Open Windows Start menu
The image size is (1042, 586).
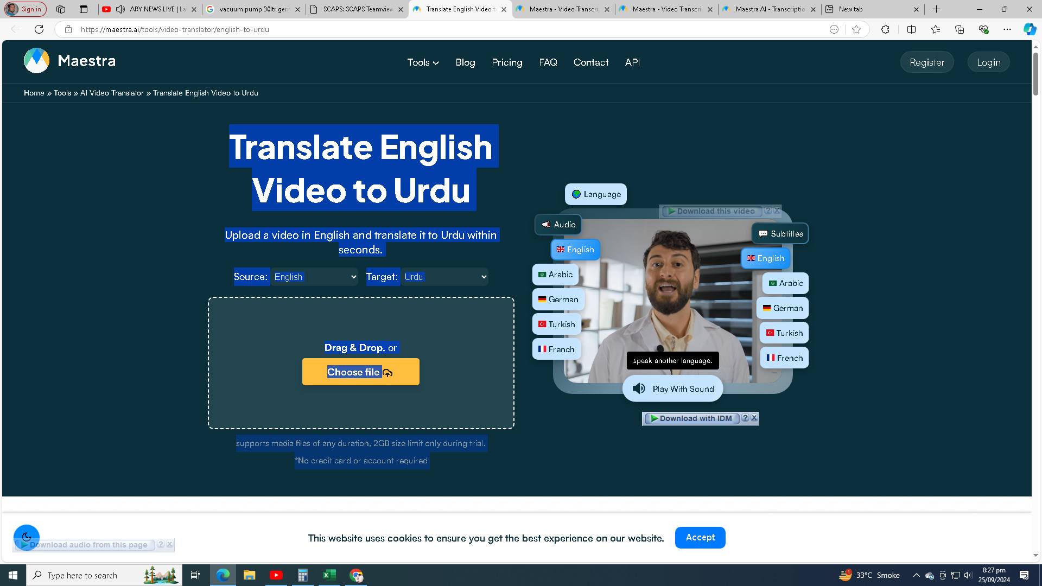tap(13, 575)
